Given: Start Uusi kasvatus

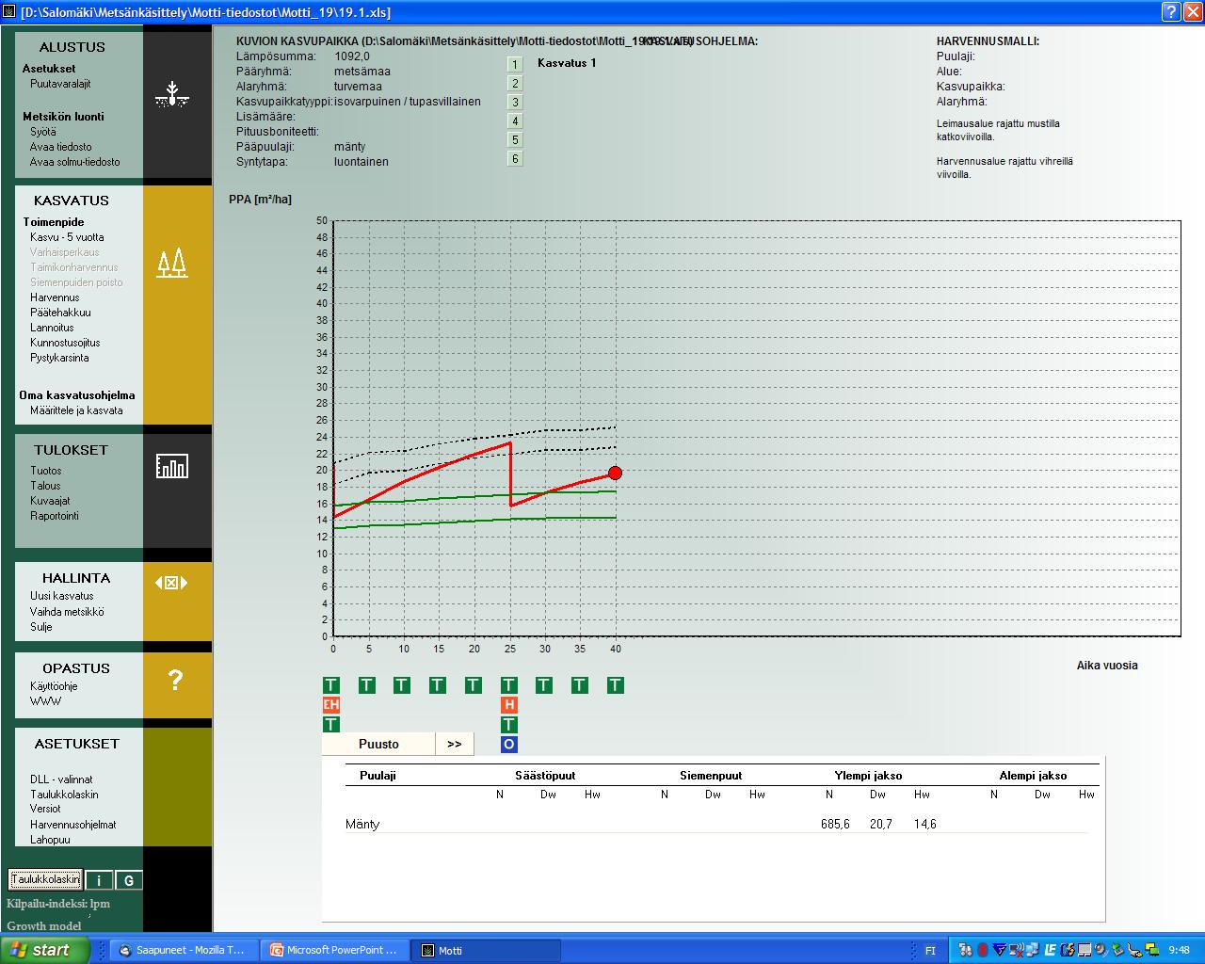Looking at the screenshot, I should click(62, 596).
